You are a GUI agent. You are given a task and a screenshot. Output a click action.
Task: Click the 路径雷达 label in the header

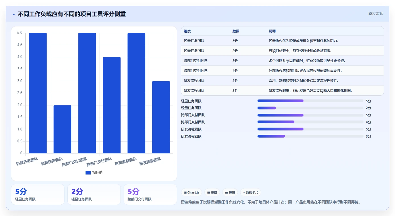(x=376, y=14)
